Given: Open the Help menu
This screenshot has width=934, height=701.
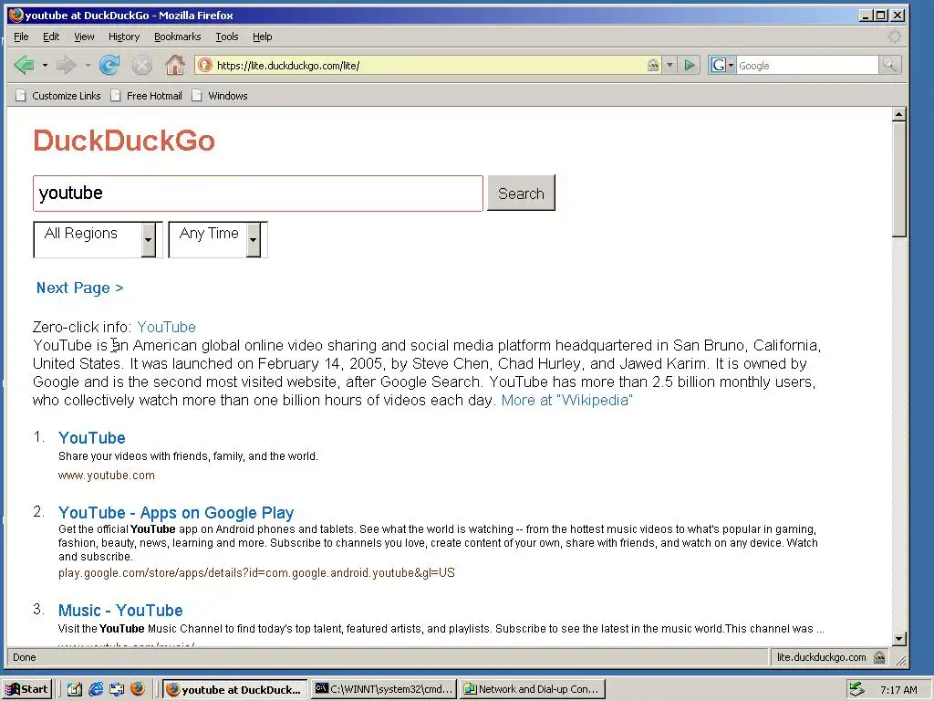Looking at the screenshot, I should 262,37.
